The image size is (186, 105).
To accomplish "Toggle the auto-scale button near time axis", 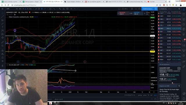I will click(x=155, y=95).
